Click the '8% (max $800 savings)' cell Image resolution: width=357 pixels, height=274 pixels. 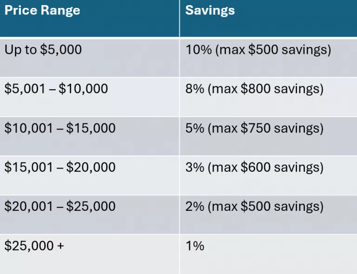[x=254, y=89]
